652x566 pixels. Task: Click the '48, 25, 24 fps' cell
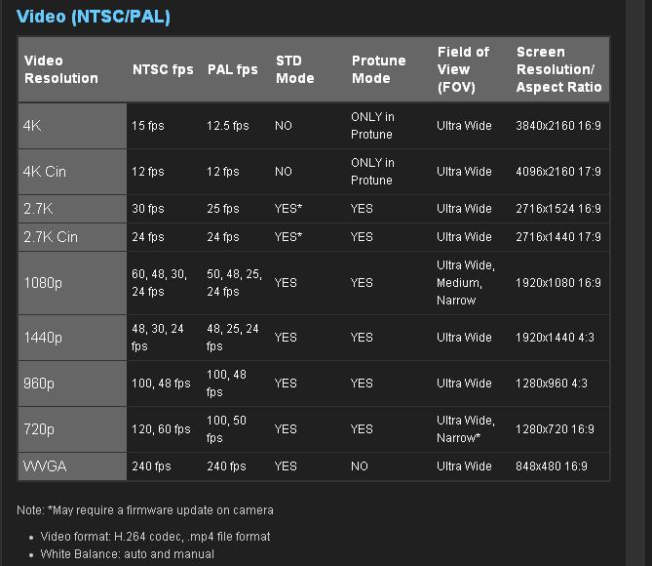point(233,338)
